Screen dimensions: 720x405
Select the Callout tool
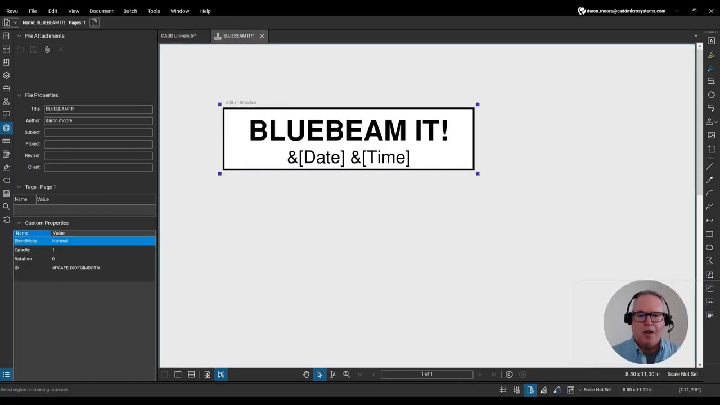coord(711,108)
